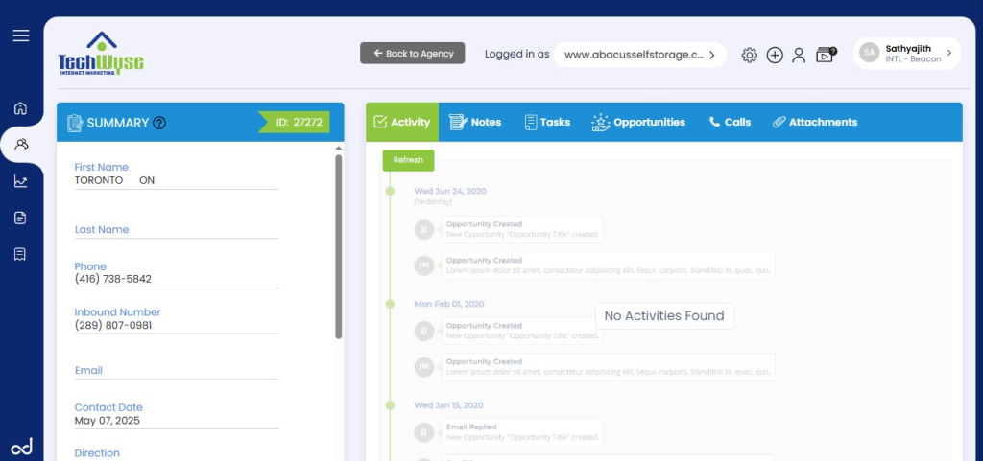Click the Summary help question mark icon
983x461 pixels.
pyautogui.click(x=159, y=123)
